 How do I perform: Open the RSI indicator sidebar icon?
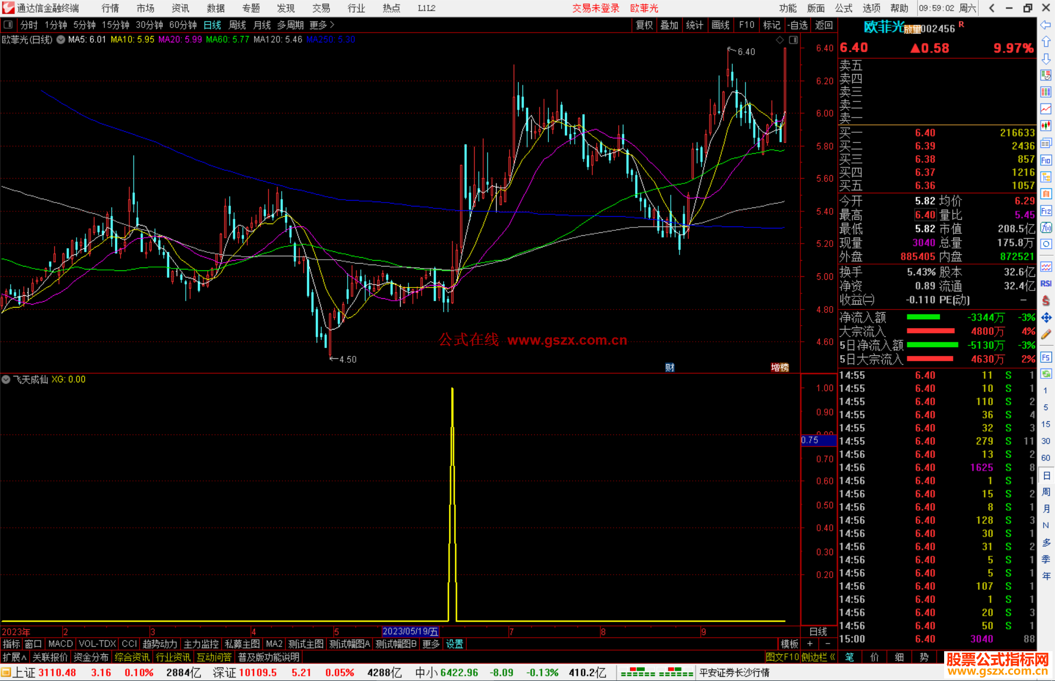point(1046,284)
